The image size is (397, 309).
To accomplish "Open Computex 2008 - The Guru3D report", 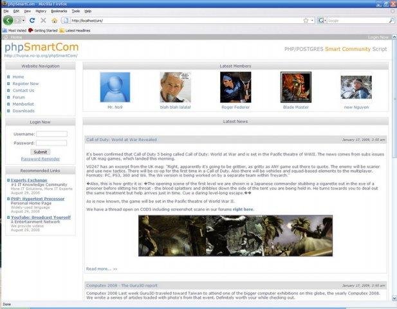I will pos(122,285).
